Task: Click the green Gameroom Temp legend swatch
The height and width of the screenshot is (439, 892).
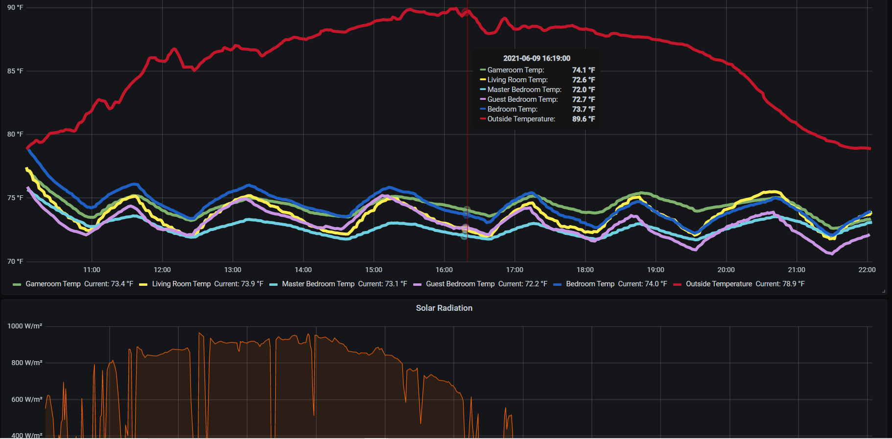Action: (17, 284)
